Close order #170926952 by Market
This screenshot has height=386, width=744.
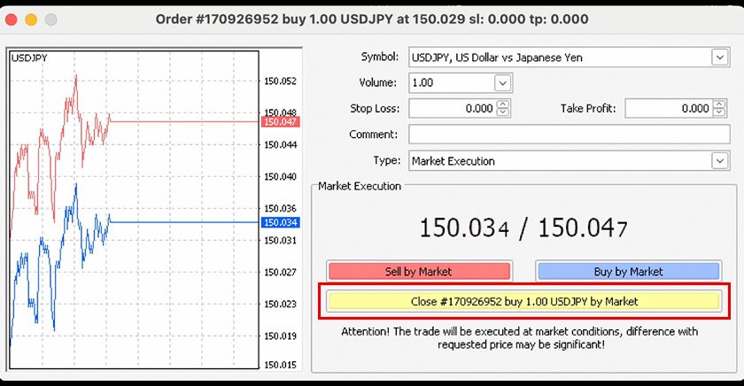click(x=524, y=301)
